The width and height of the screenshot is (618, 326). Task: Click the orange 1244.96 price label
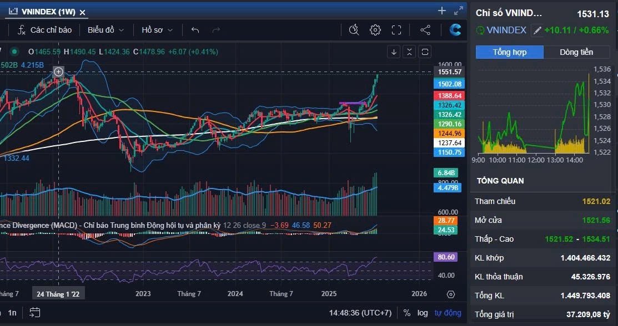[449, 133]
